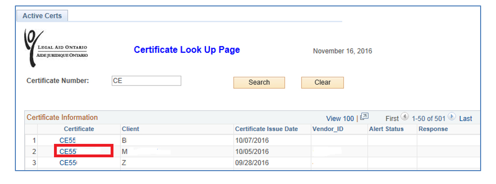
Task: Sort by Certificate Issue Date header
Action: click(x=266, y=129)
